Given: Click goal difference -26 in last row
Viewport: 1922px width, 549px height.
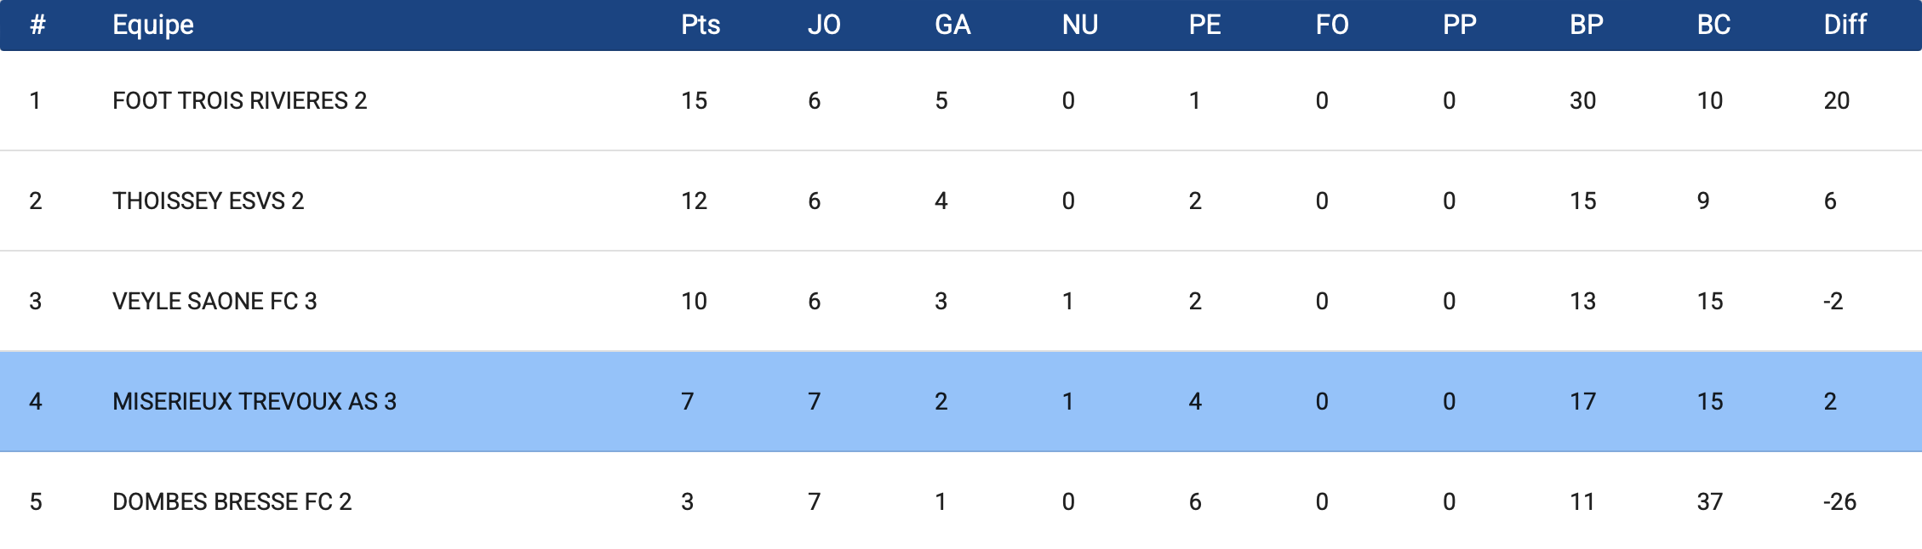Looking at the screenshot, I should click(1839, 502).
